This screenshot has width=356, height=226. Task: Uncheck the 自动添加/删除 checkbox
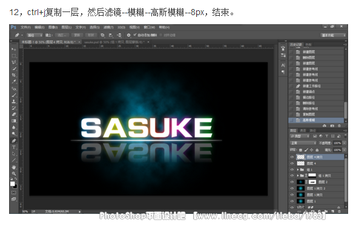click(135, 35)
